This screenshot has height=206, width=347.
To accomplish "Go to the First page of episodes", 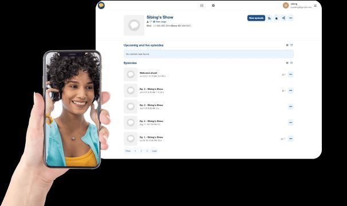I will point(128,151).
